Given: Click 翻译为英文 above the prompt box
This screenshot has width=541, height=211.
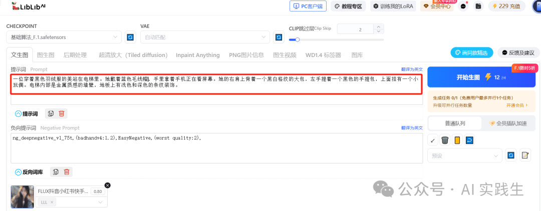Looking at the screenshot, I should coord(412,69).
